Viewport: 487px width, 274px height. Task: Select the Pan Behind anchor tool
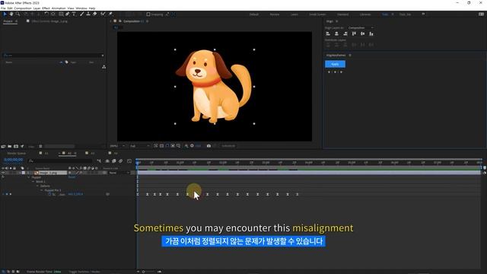click(53, 14)
